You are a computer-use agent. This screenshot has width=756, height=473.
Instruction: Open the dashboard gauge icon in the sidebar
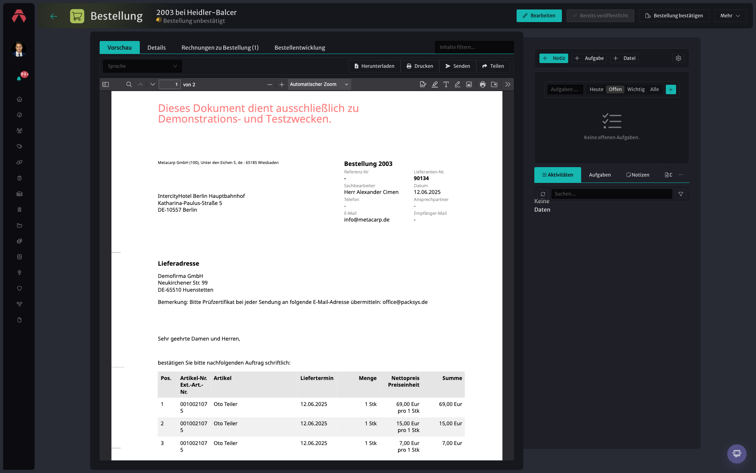tap(19, 115)
